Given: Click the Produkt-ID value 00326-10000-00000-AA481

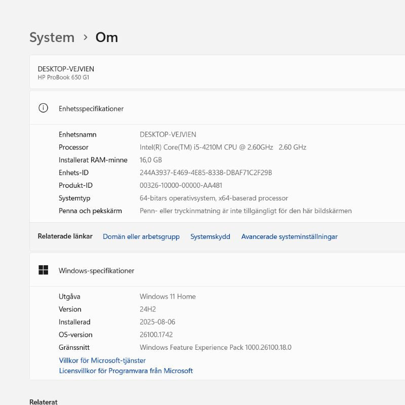Looking at the screenshot, I should (x=181, y=185).
